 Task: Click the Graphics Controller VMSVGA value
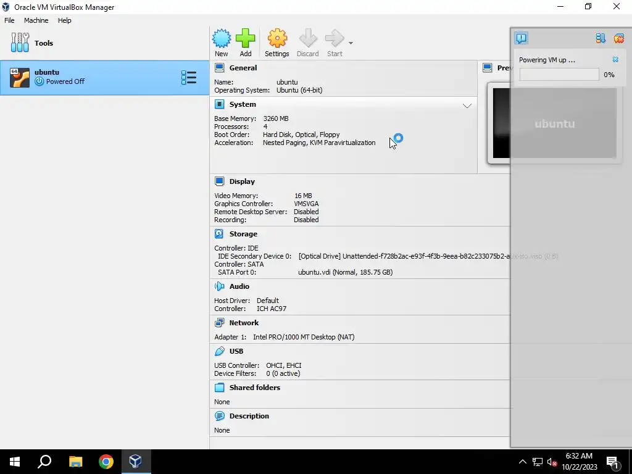pos(306,204)
